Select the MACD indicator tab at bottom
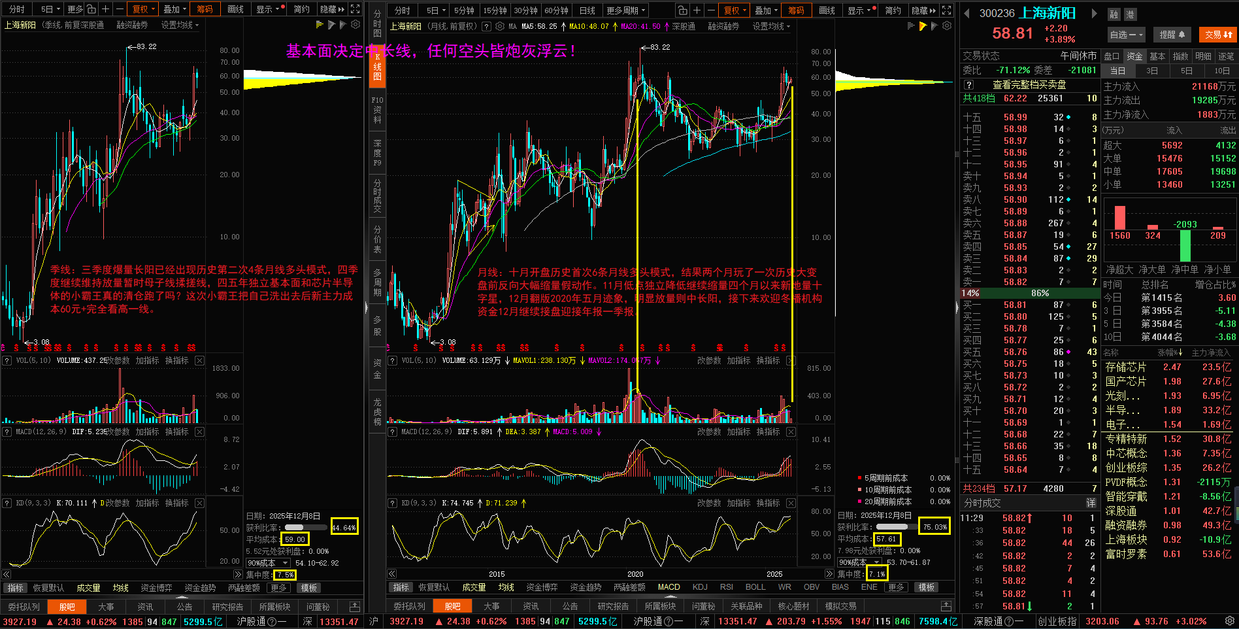Image resolution: width=1239 pixels, height=629 pixels. [669, 587]
